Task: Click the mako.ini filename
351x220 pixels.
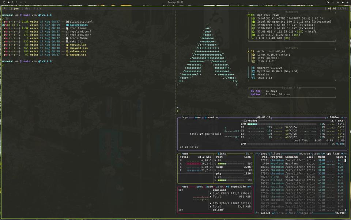Action: (x=76, y=41)
